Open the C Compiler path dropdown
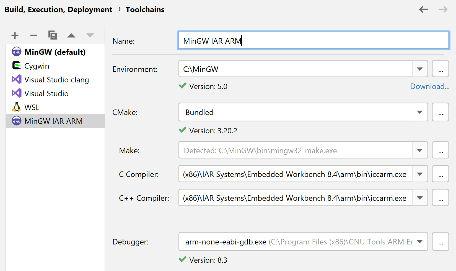The width and height of the screenshot is (456, 271). (x=420, y=174)
